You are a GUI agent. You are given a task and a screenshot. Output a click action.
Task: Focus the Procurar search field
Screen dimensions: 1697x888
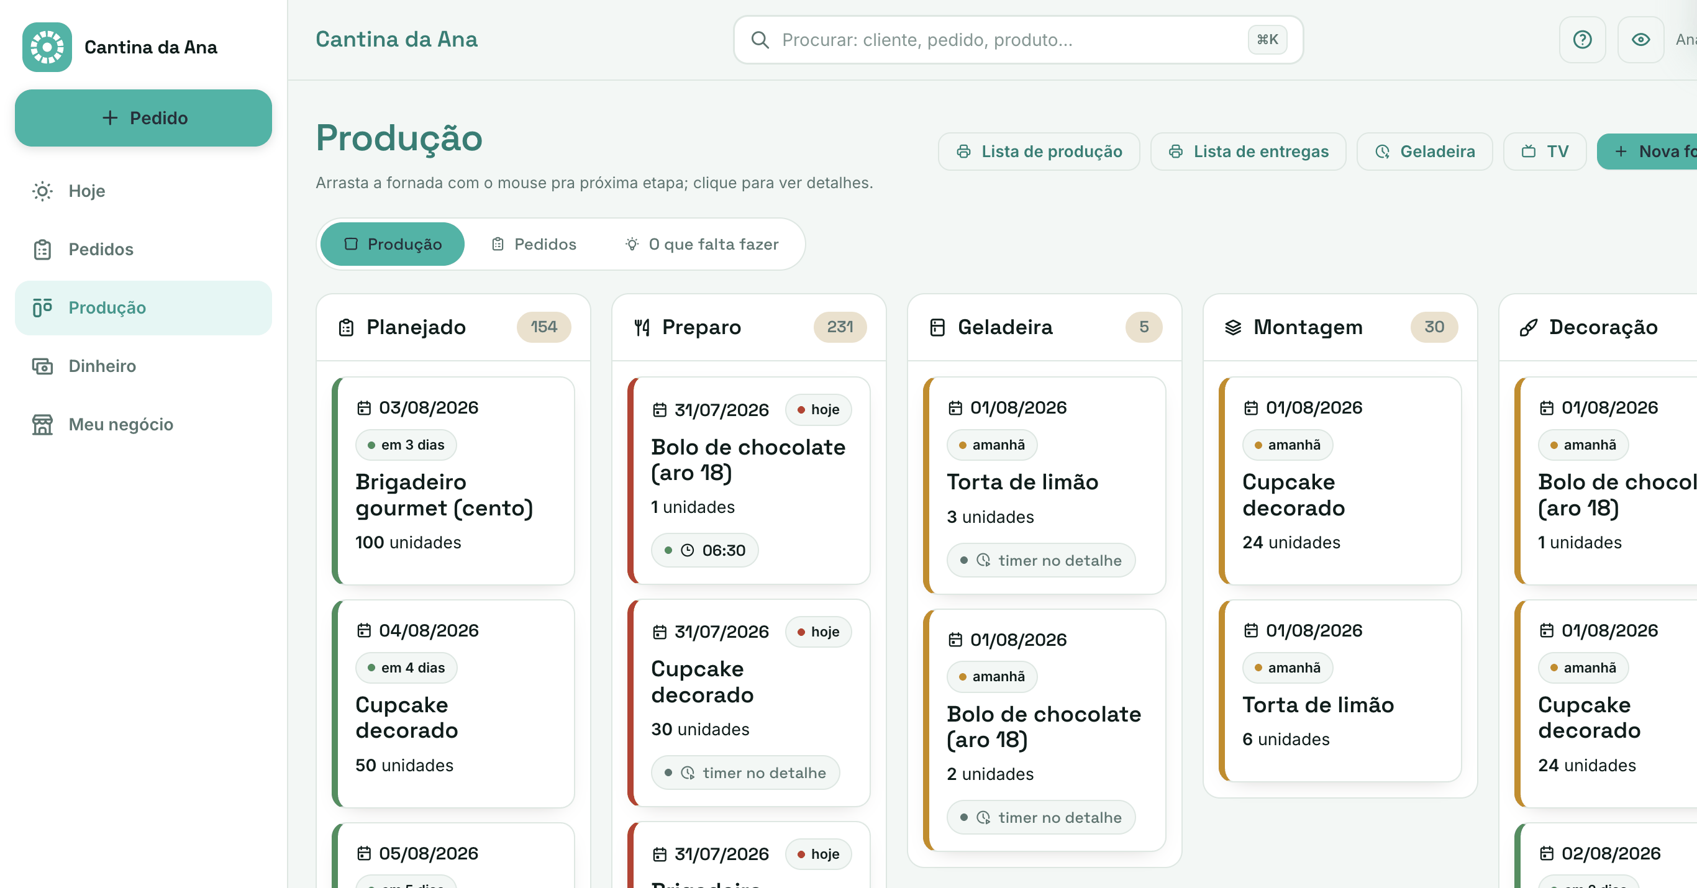click(1018, 40)
